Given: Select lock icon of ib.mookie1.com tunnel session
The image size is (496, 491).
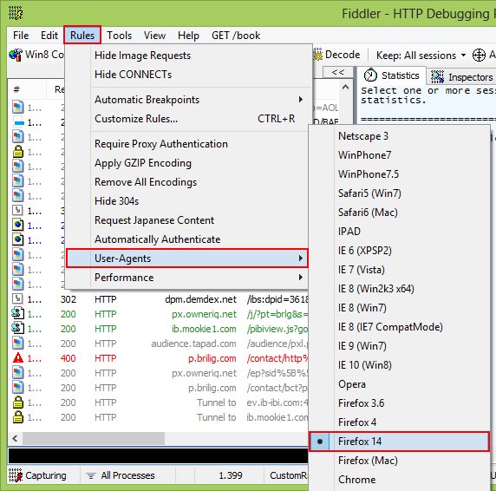Looking at the screenshot, I should [x=18, y=417].
